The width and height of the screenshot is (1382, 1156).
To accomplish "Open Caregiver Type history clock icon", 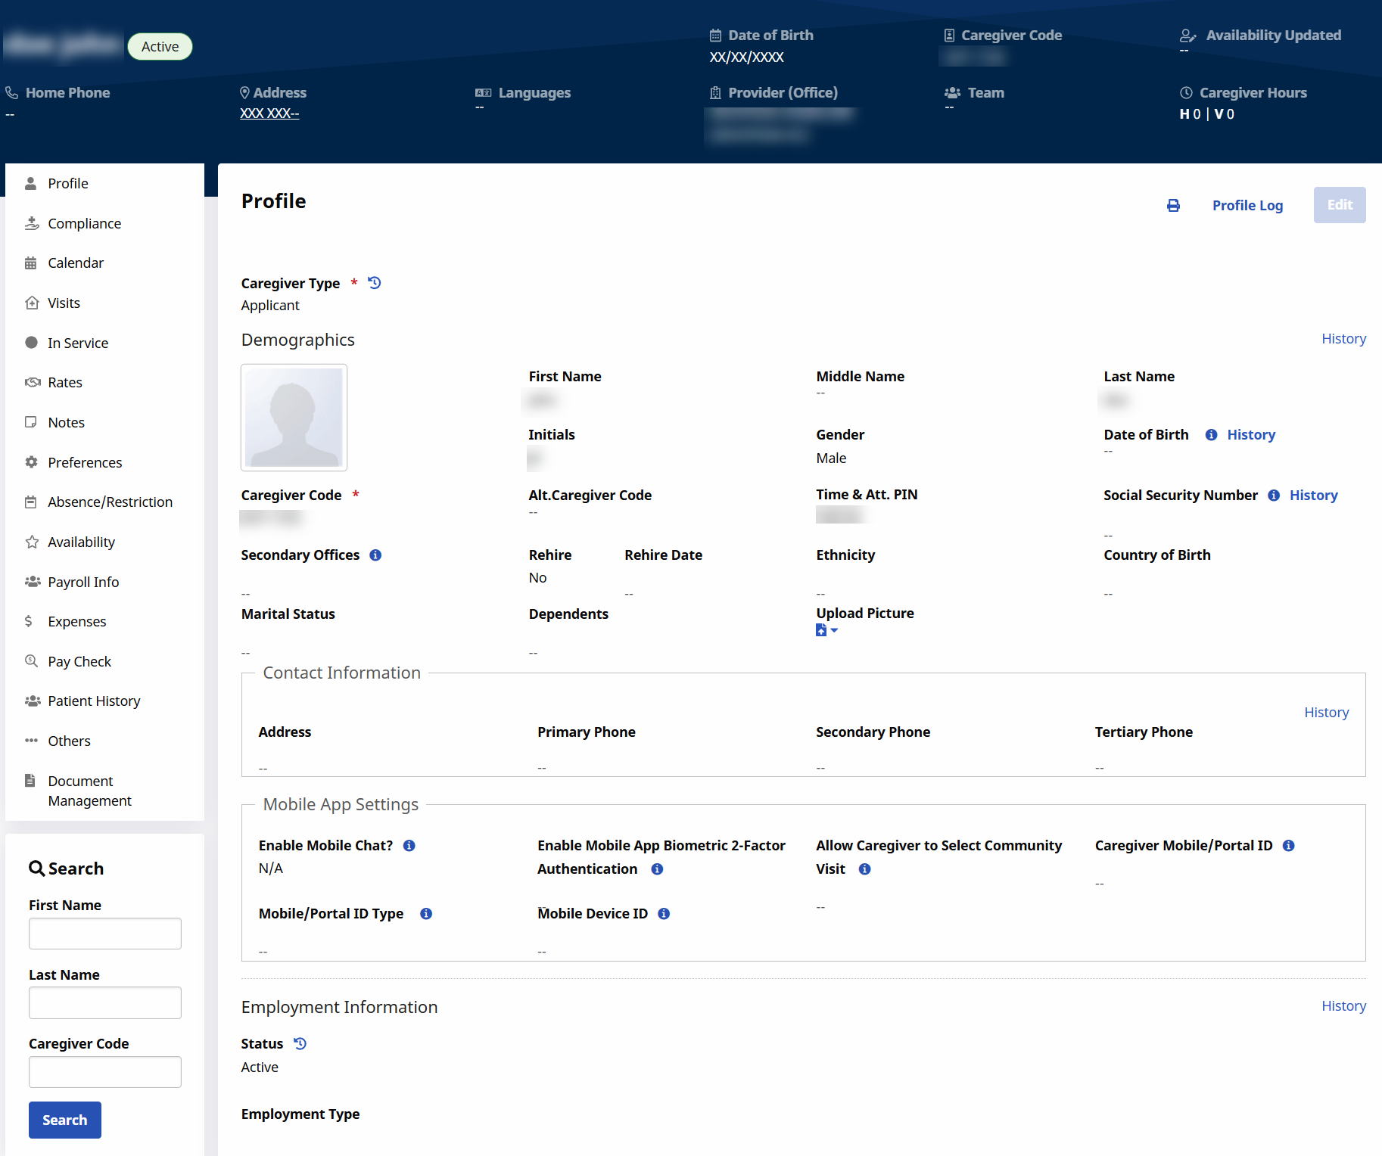I will tap(375, 283).
